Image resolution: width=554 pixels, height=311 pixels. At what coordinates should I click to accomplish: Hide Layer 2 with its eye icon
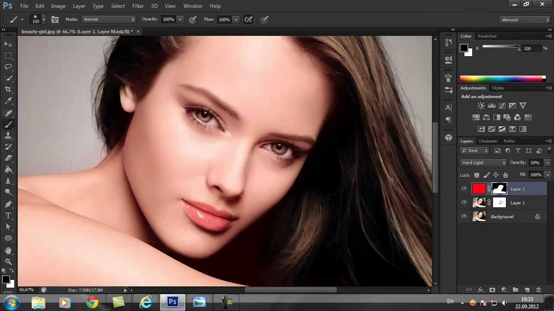click(x=464, y=189)
